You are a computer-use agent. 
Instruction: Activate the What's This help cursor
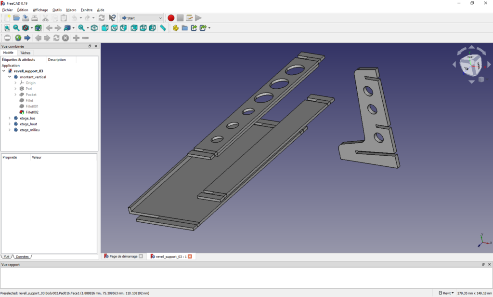(112, 18)
